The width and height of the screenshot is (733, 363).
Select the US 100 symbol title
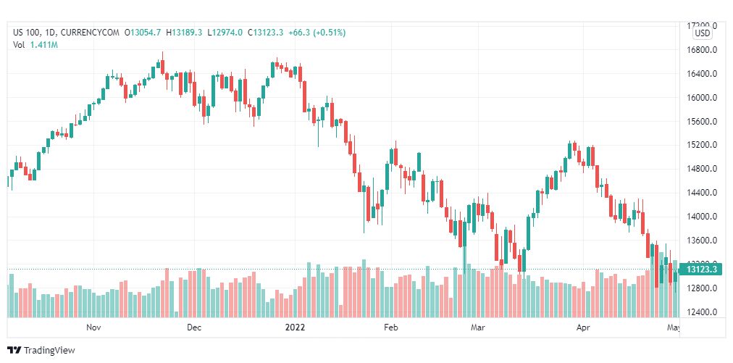pyautogui.click(x=25, y=33)
